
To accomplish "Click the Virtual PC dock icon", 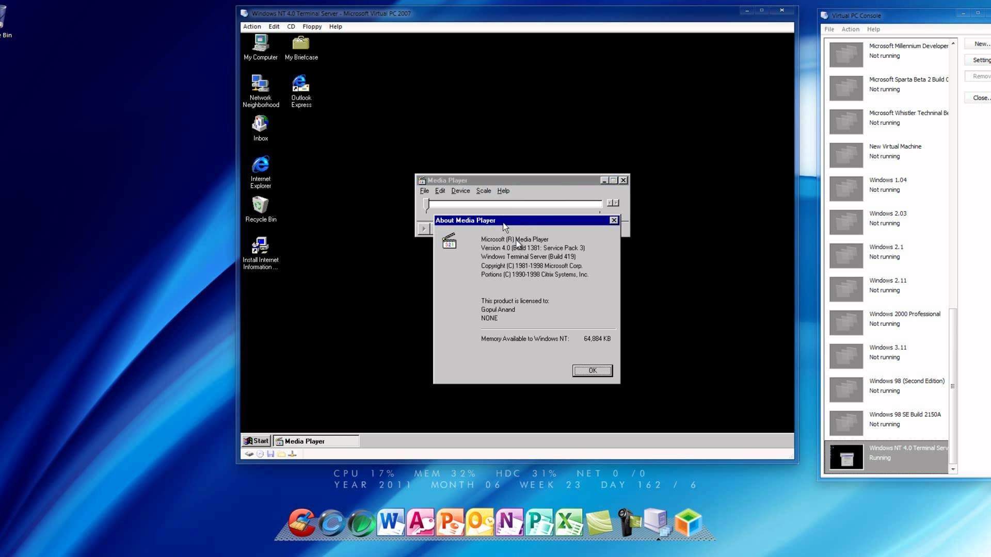I will point(658,522).
